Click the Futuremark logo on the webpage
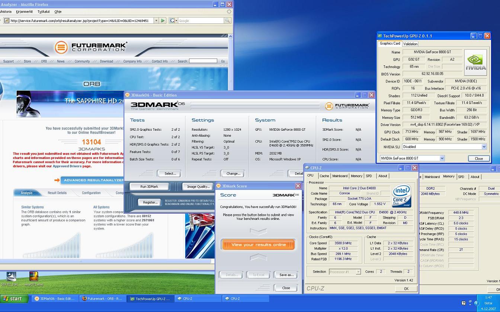This screenshot has height=312, width=500. pos(90,47)
